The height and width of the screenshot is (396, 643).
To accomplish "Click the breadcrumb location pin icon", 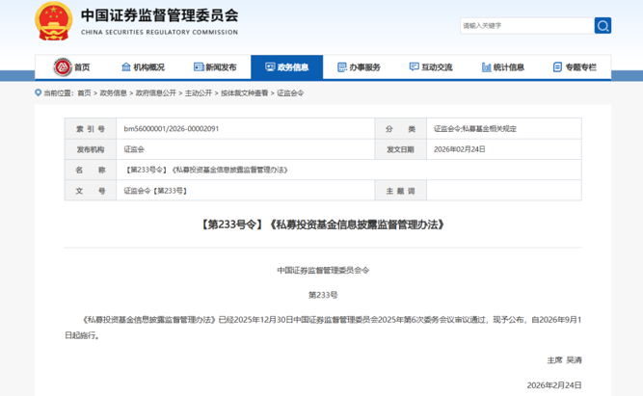I will pos(39,93).
